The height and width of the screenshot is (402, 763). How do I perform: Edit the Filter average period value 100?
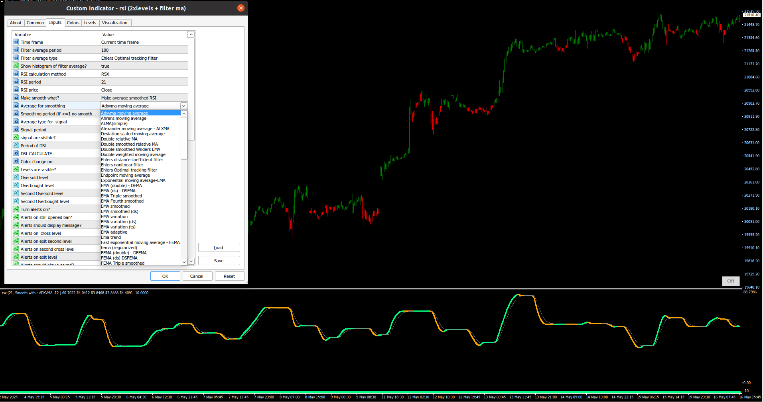pos(144,50)
